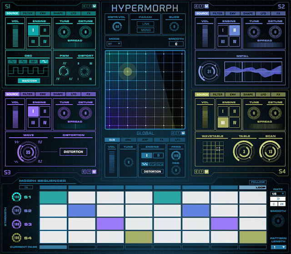The width and height of the screenshot is (291, 254).
Task: Toggle the LINK param button
Action: click(x=145, y=24)
